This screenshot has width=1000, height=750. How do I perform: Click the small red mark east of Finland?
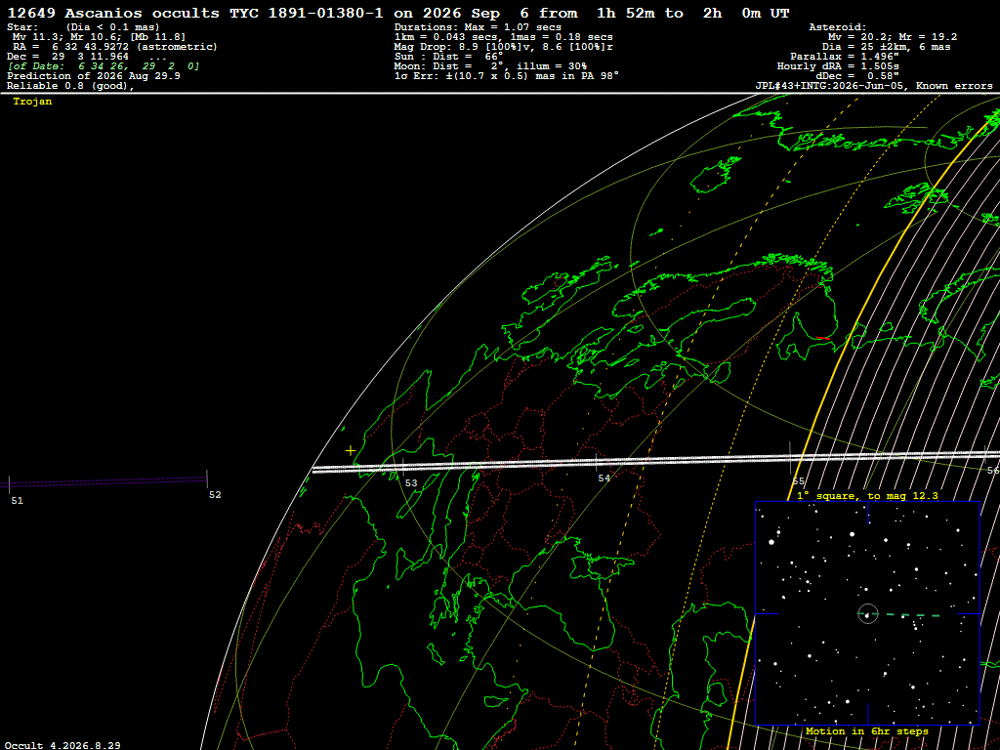click(823, 338)
